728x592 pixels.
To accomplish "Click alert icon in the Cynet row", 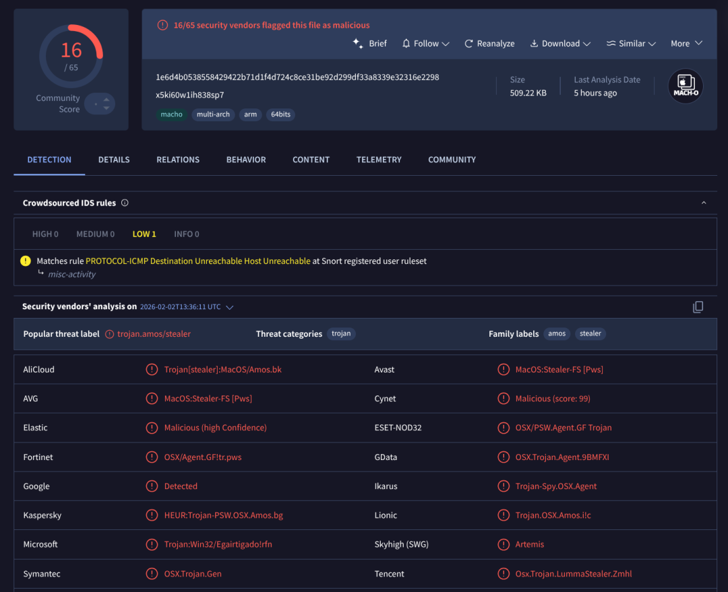I will click(x=504, y=399).
